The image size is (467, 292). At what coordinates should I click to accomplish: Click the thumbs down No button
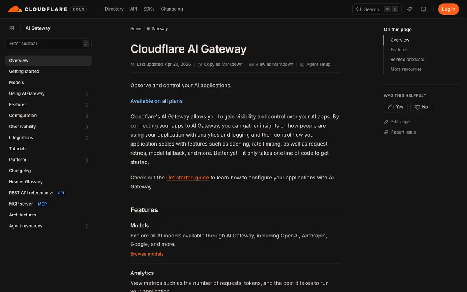(421, 107)
